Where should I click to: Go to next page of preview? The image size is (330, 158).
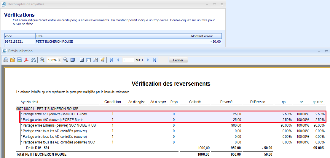click(x=148, y=60)
